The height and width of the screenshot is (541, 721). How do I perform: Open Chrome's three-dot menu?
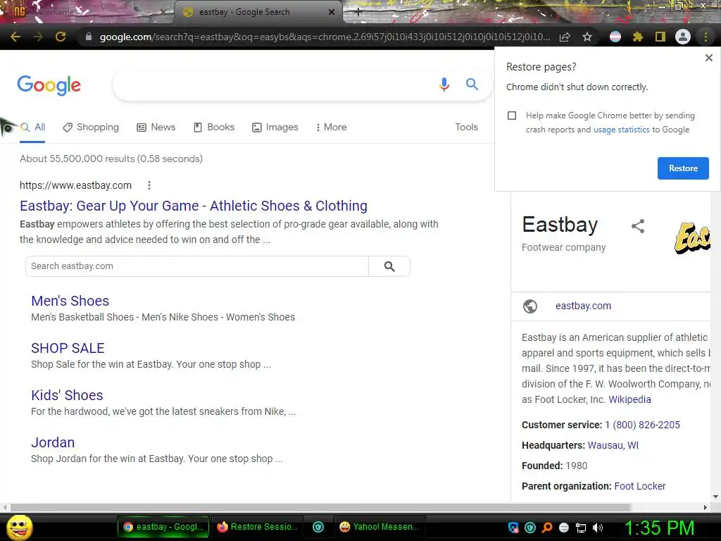pos(706,37)
